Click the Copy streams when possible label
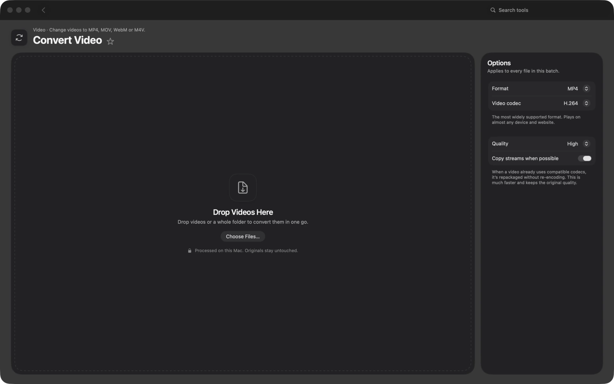 pyautogui.click(x=525, y=159)
